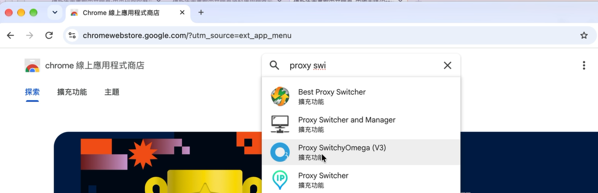Click the Proxy SwitchyOmega blue ring icon
The height and width of the screenshot is (193, 598).
point(280,152)
